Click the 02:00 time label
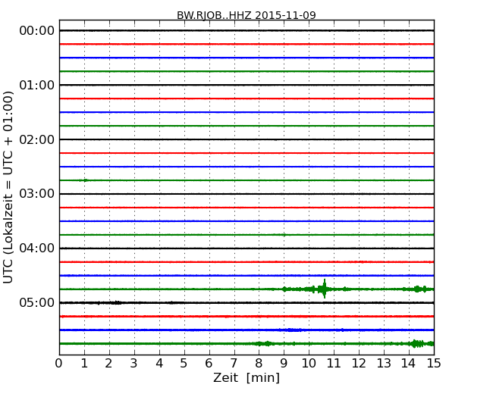This screenshot has width=493, height=394. (x=37, y=139)
